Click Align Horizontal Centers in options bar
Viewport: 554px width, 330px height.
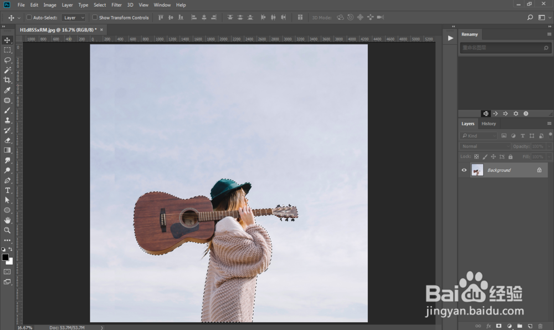point(204,17)
